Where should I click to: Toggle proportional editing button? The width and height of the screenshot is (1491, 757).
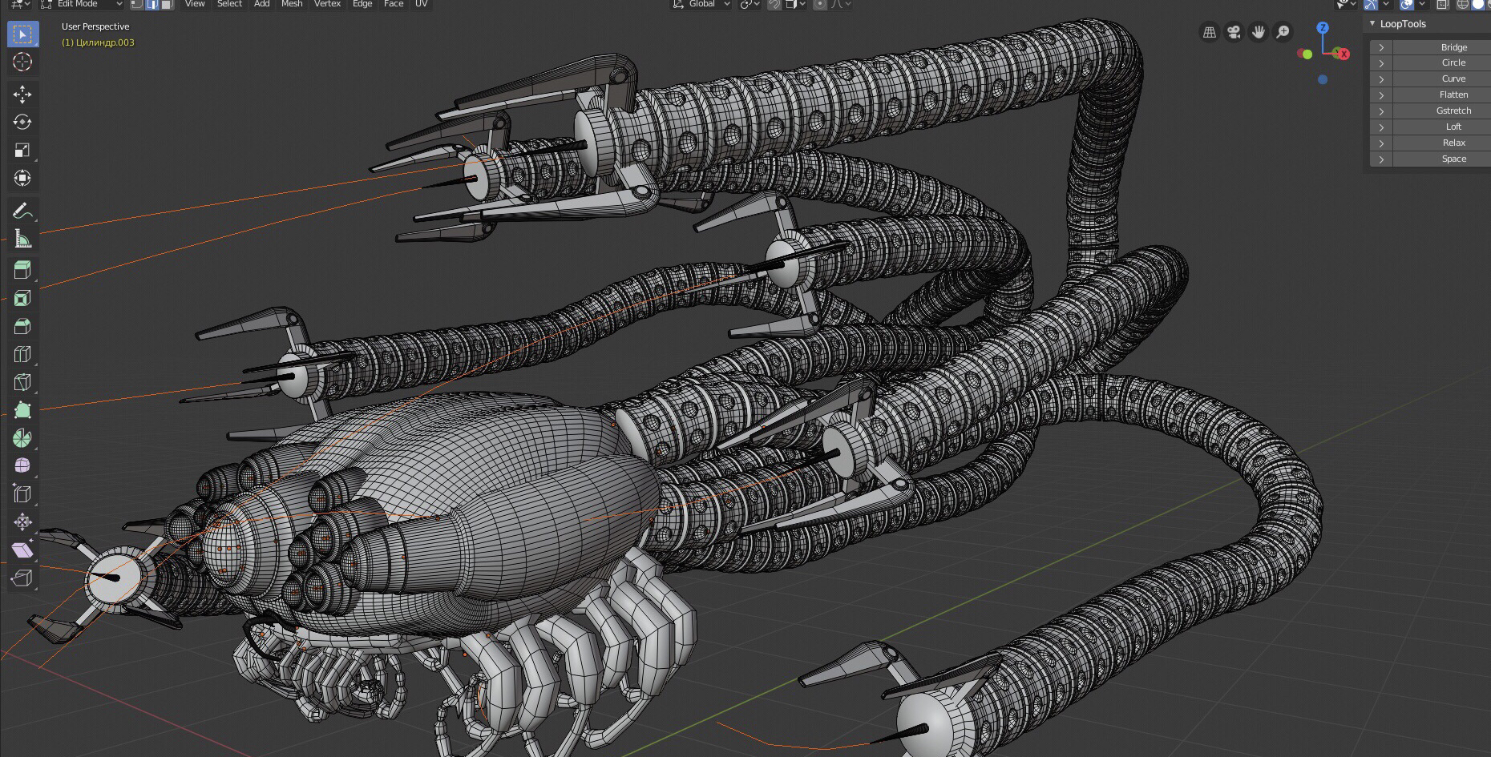click(x=820, y=4)
